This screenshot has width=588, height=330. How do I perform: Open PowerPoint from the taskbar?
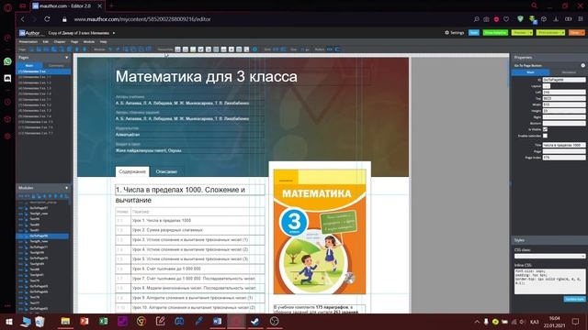click(85, 322)
